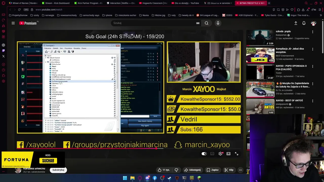The height and width of the screenshot is (182, 324).
Task: Open X in the Opera sidebar
Action: click(x=3, y=56)
